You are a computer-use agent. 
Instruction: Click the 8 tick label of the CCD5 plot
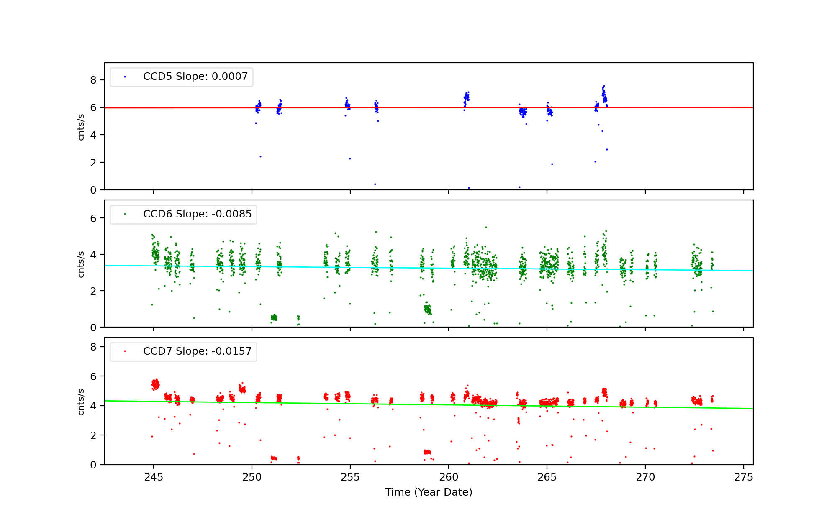(x=93, y=80)
